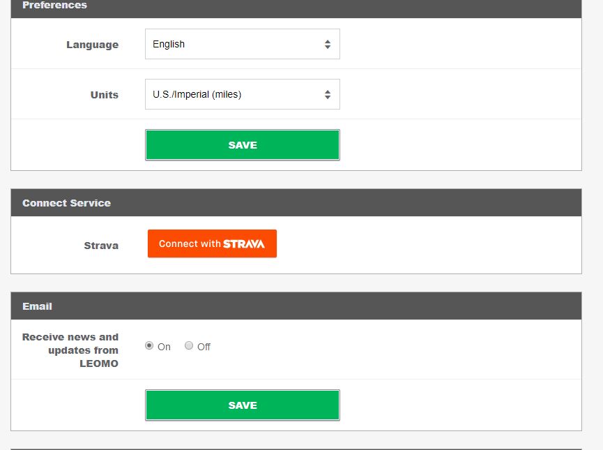Click the Language selector's up-down arrow icon
The width and height of the screenshot is (603, 450).
pos(328,45)
